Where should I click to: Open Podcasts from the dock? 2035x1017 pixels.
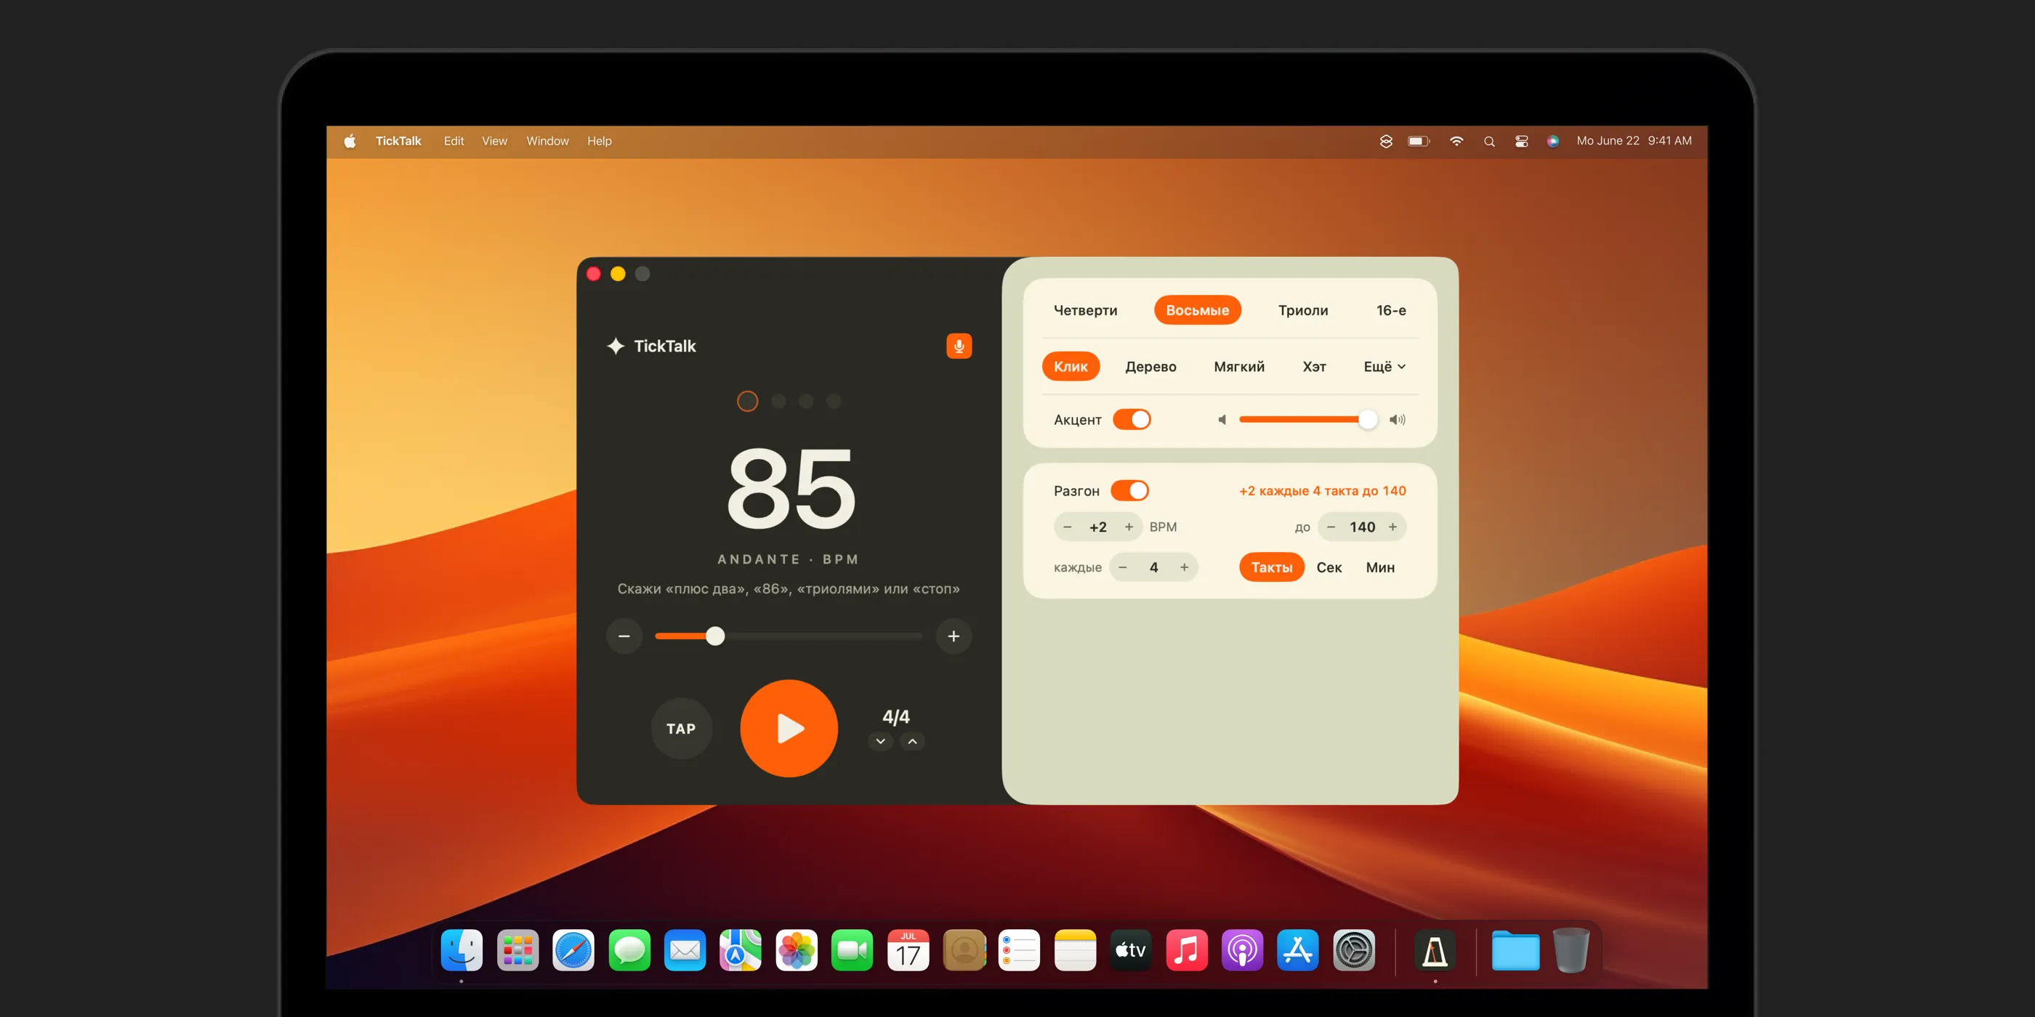1242,950
